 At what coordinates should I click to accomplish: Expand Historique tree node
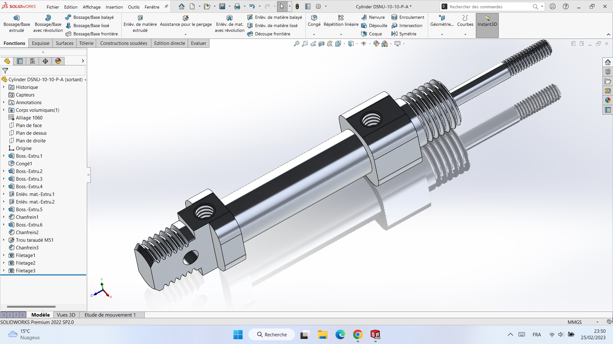pos(4,87)
